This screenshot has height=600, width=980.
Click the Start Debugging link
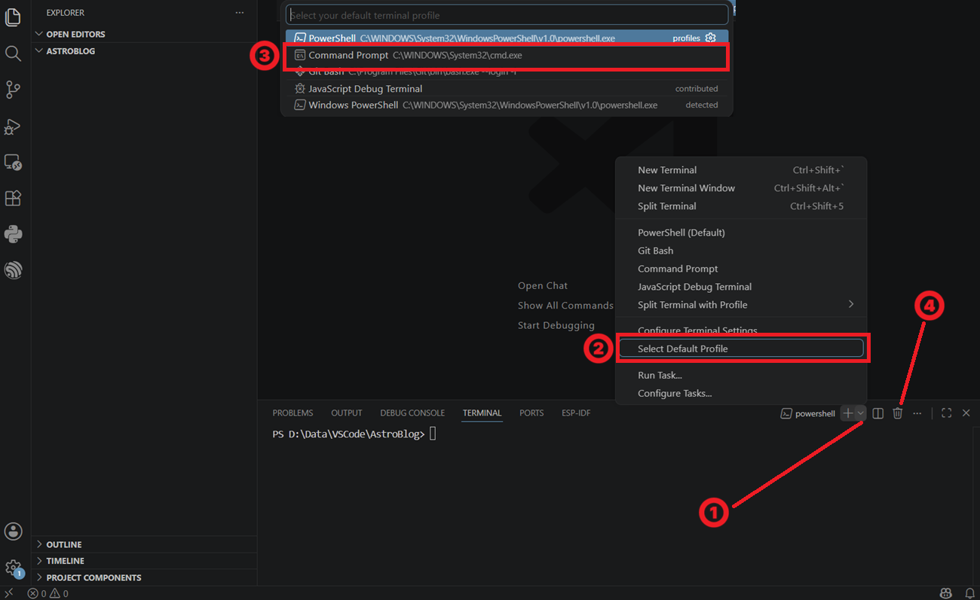(x=556, y=326)
